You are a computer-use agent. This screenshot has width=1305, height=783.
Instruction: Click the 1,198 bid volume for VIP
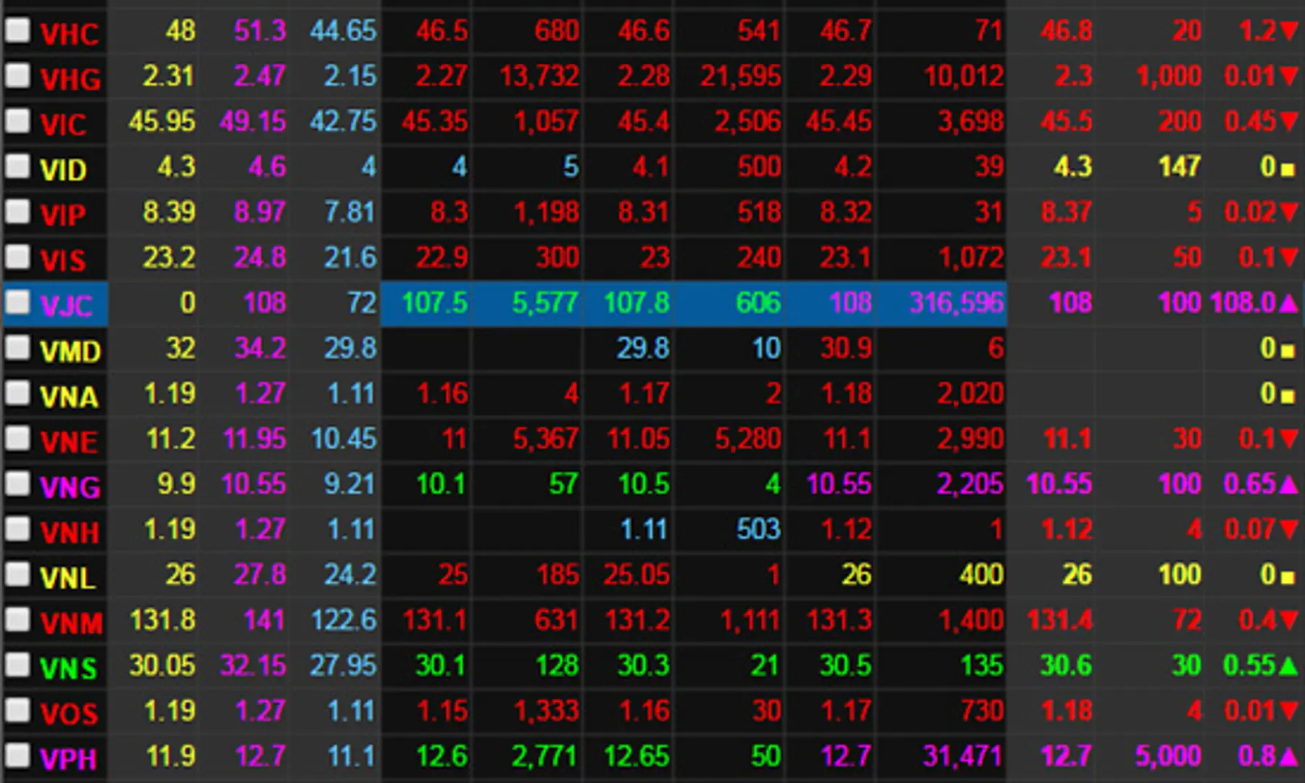547,212
